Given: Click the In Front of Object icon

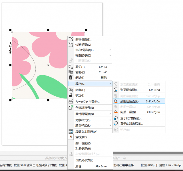Looking at the screenshot, I should click(116, 118).
